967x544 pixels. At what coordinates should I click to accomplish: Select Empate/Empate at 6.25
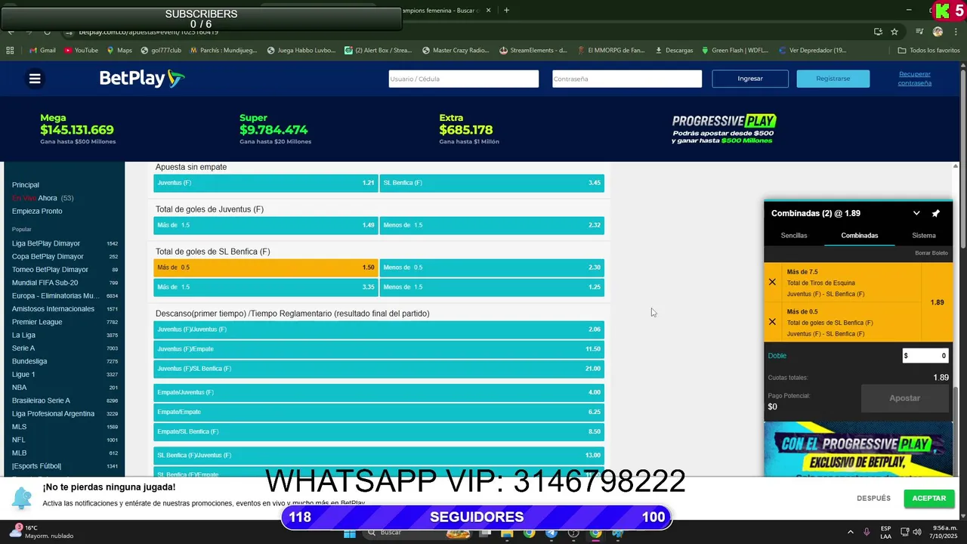coord(378,412)
